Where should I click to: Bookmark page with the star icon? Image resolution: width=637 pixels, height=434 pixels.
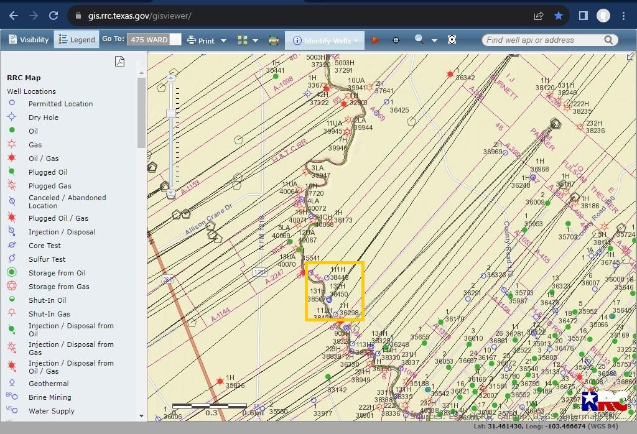pyautogui.click(x=559, y=16)
